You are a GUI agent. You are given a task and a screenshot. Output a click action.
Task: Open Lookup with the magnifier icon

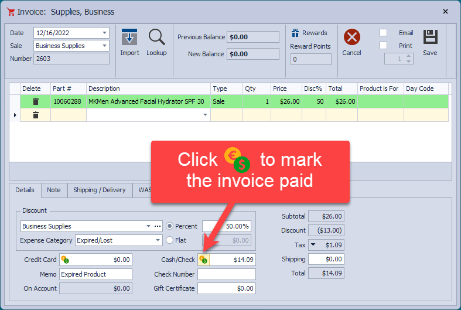click(156, 37)
